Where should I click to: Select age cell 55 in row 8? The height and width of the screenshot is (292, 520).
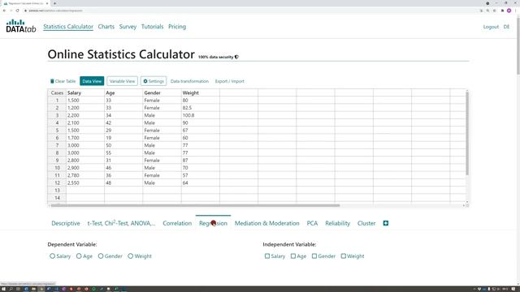pyautogui.click(x=123, y=152)
